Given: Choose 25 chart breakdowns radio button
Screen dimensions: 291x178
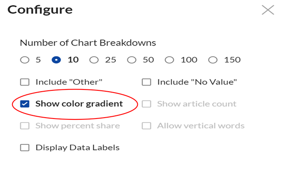Looking at the screenshot, I should pyautogui.click(x=94, y=60).
